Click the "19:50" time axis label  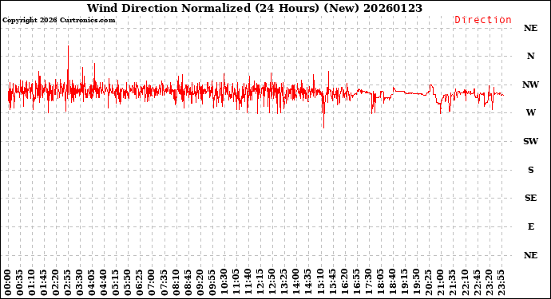click(416, 283)
